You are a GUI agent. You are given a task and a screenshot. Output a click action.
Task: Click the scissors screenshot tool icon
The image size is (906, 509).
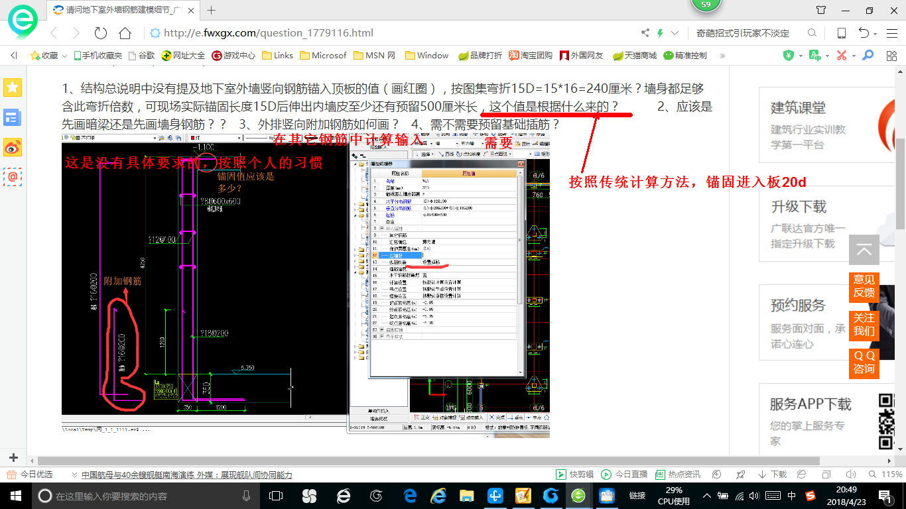click(x=842, y=56)
